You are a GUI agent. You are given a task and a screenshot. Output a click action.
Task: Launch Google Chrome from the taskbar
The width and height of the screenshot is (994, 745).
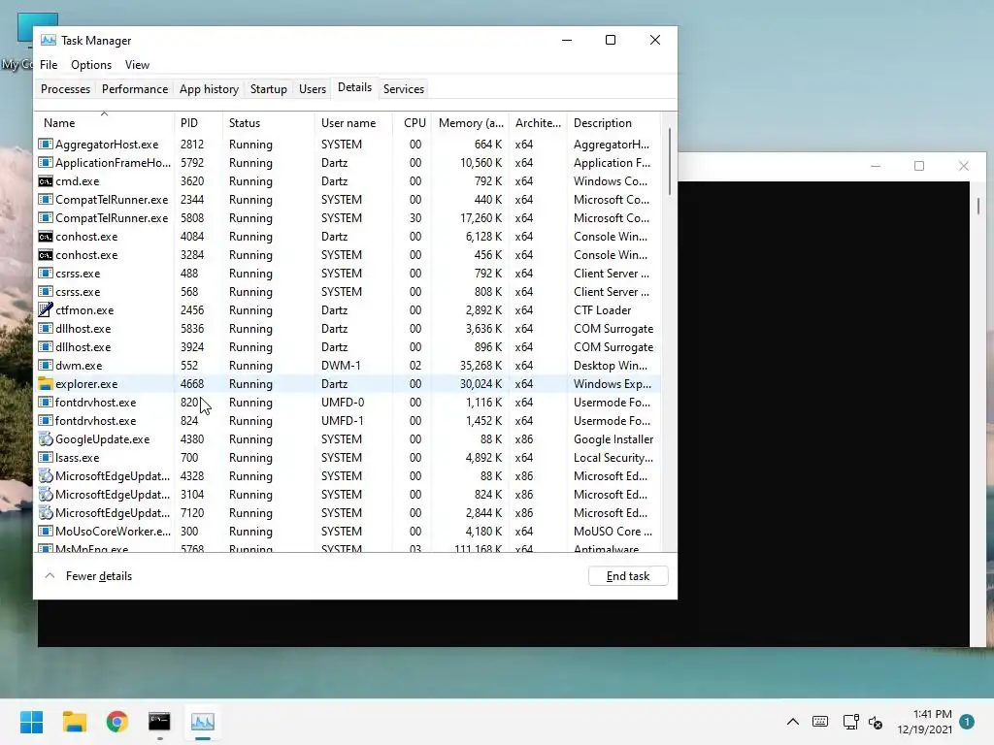pos(116,722)
